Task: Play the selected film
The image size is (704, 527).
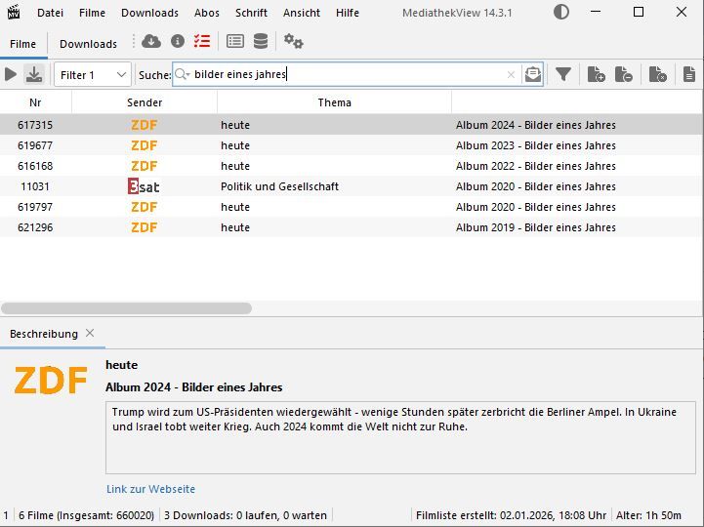Action: [11, 74]
